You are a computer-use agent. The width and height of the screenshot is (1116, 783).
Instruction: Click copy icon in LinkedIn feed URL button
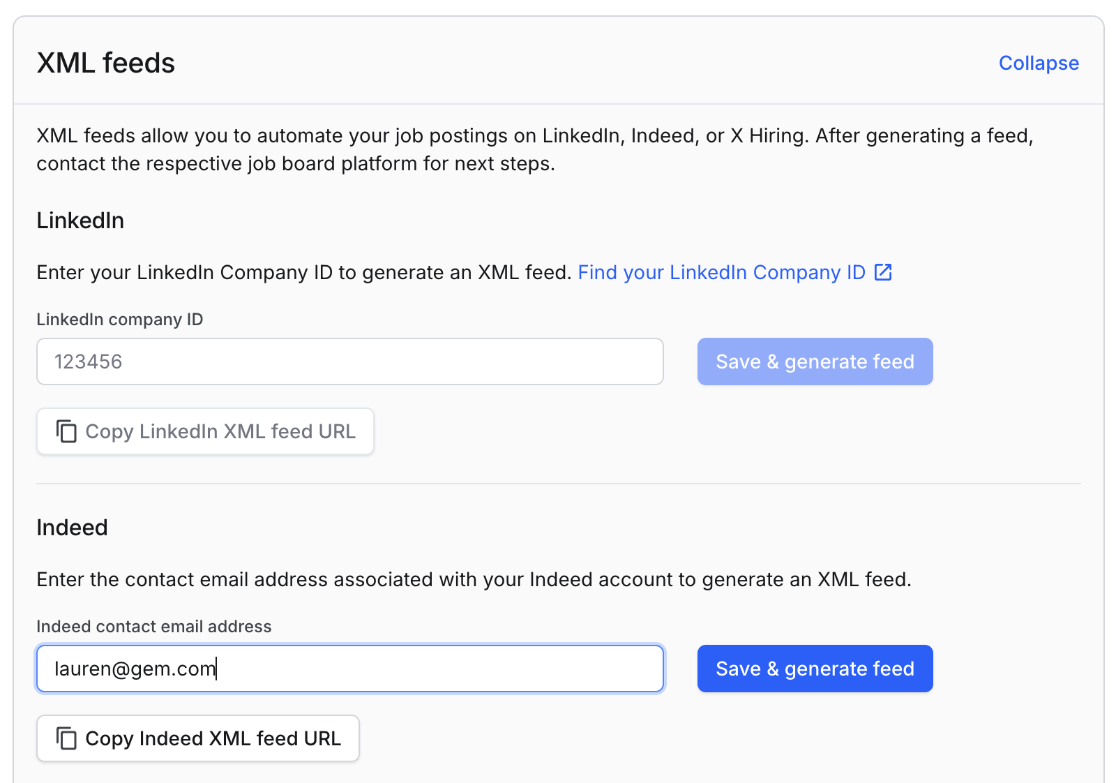(x=66, y=431)
